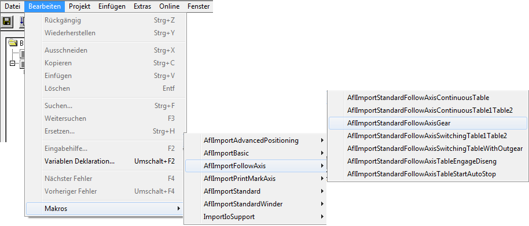Expand AflImportBasic submenu
The image size is (529, 226).
coord(256,153)
